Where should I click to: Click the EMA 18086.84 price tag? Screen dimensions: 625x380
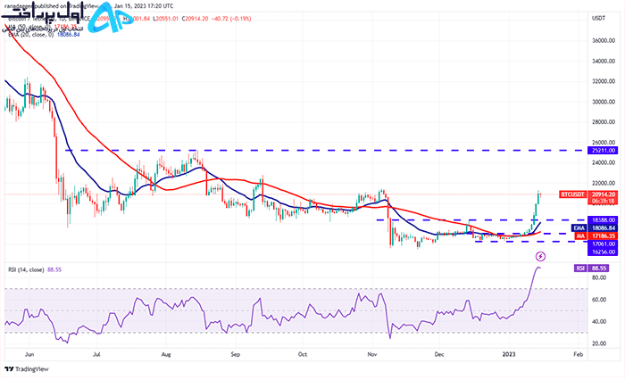[595, 228]
